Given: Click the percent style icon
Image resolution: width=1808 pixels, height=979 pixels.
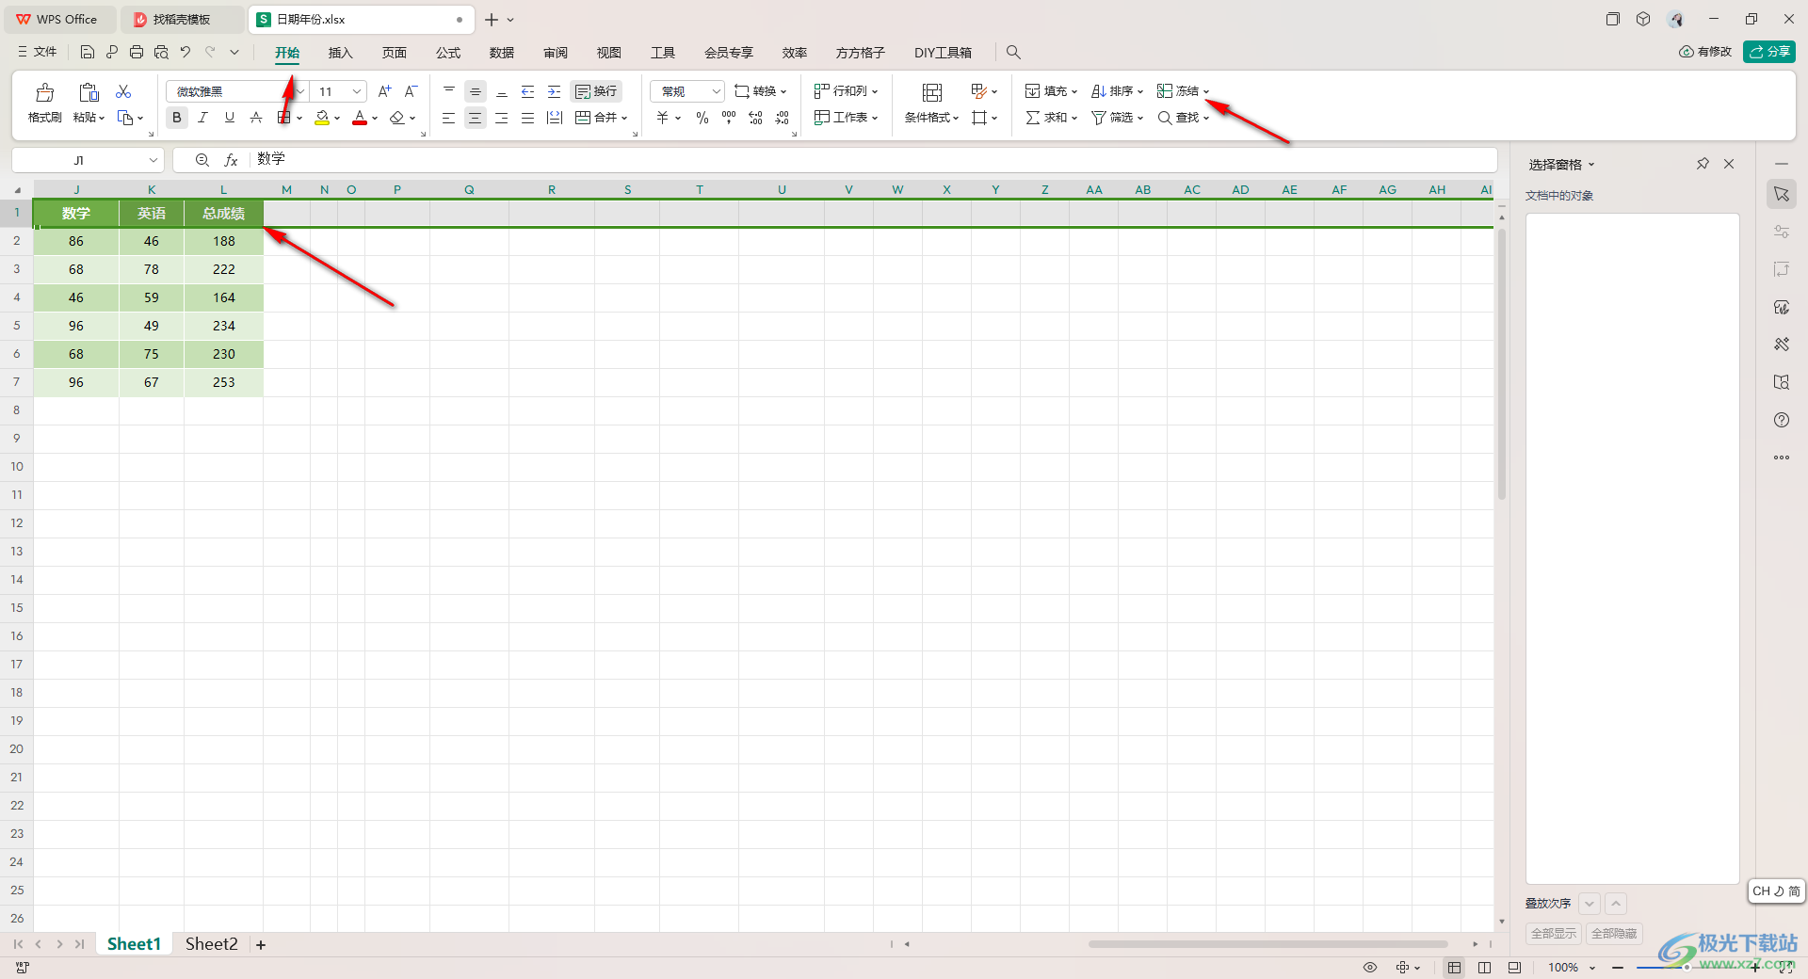Looking at the screenshot, I should (702, 118).
